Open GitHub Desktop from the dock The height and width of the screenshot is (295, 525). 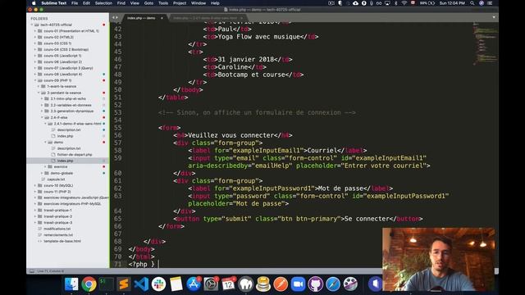pyautogui.click(x=315, y=284)
